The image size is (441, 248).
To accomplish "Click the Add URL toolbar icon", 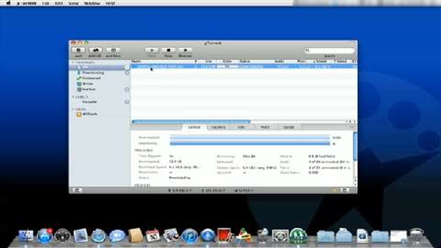I will [x=95, y=50].
